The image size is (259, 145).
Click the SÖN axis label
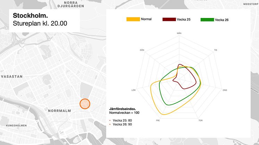142,50
